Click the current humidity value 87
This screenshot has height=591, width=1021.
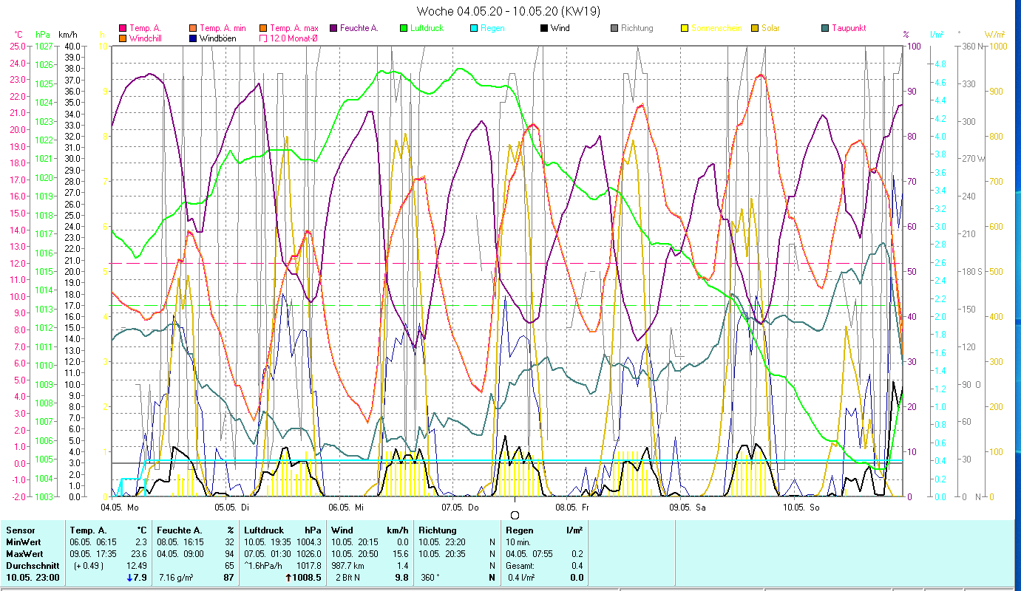coord(229,578)
